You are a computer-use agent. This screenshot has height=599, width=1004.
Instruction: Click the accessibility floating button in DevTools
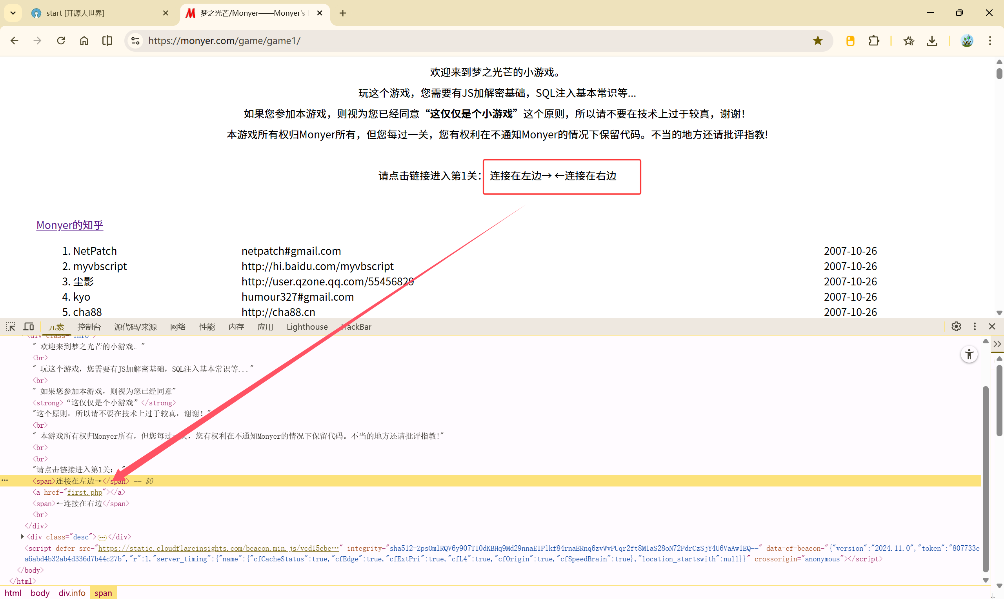(x=969, y=354)
